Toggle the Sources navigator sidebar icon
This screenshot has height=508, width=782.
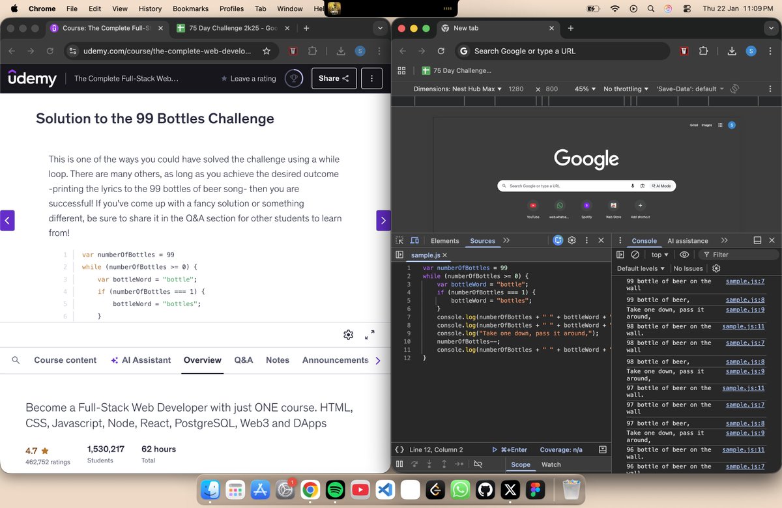tap(399, 255)
